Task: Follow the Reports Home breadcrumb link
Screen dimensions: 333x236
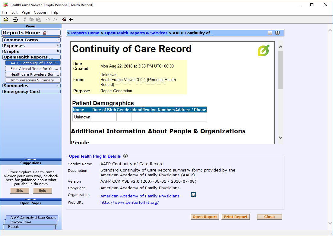Action: [85, 33]
